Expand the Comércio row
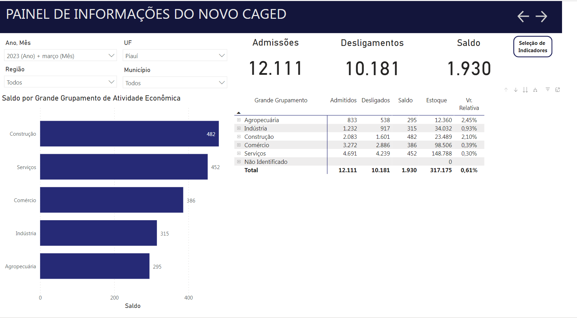The width and height of the screenshot is (577, 318). click(x=239, y=145)
